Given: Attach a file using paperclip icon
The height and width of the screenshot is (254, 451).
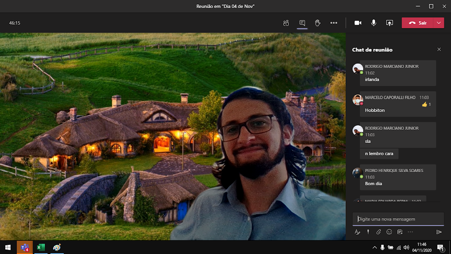Looking at the screenshot, I should tap(378, 232).
